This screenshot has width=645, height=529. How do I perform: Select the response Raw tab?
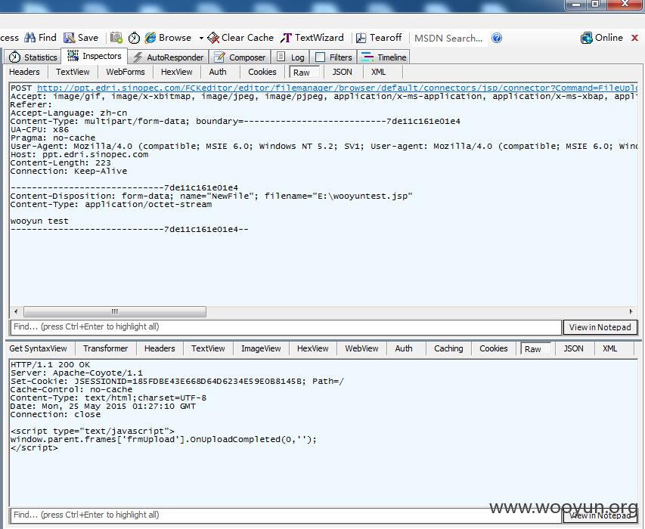(535, 348)
